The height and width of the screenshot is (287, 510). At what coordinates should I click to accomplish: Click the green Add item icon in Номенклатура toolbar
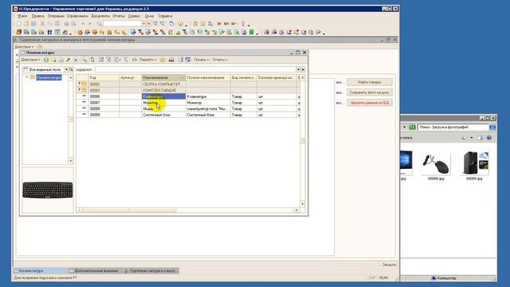tap(46, 60)
